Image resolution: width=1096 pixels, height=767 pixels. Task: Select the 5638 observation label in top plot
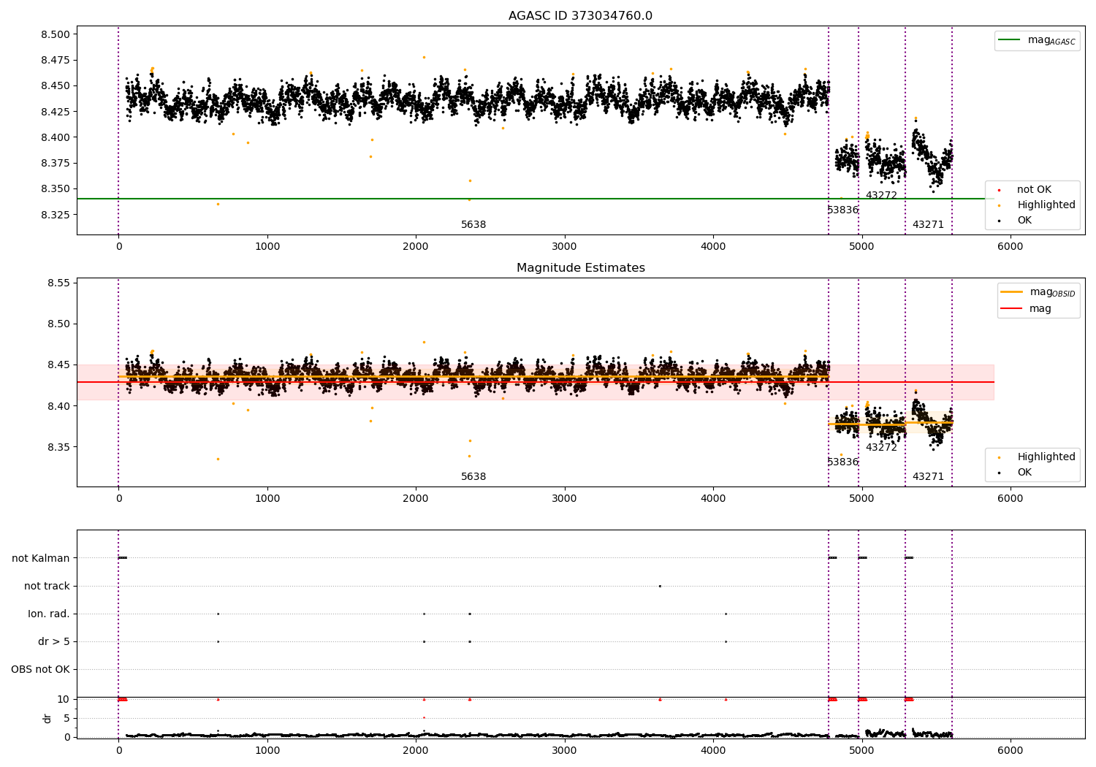(473, 225)
